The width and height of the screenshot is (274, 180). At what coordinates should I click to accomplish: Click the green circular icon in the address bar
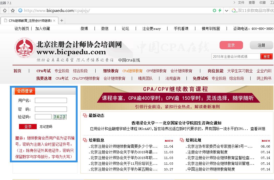tap(214, 10)
